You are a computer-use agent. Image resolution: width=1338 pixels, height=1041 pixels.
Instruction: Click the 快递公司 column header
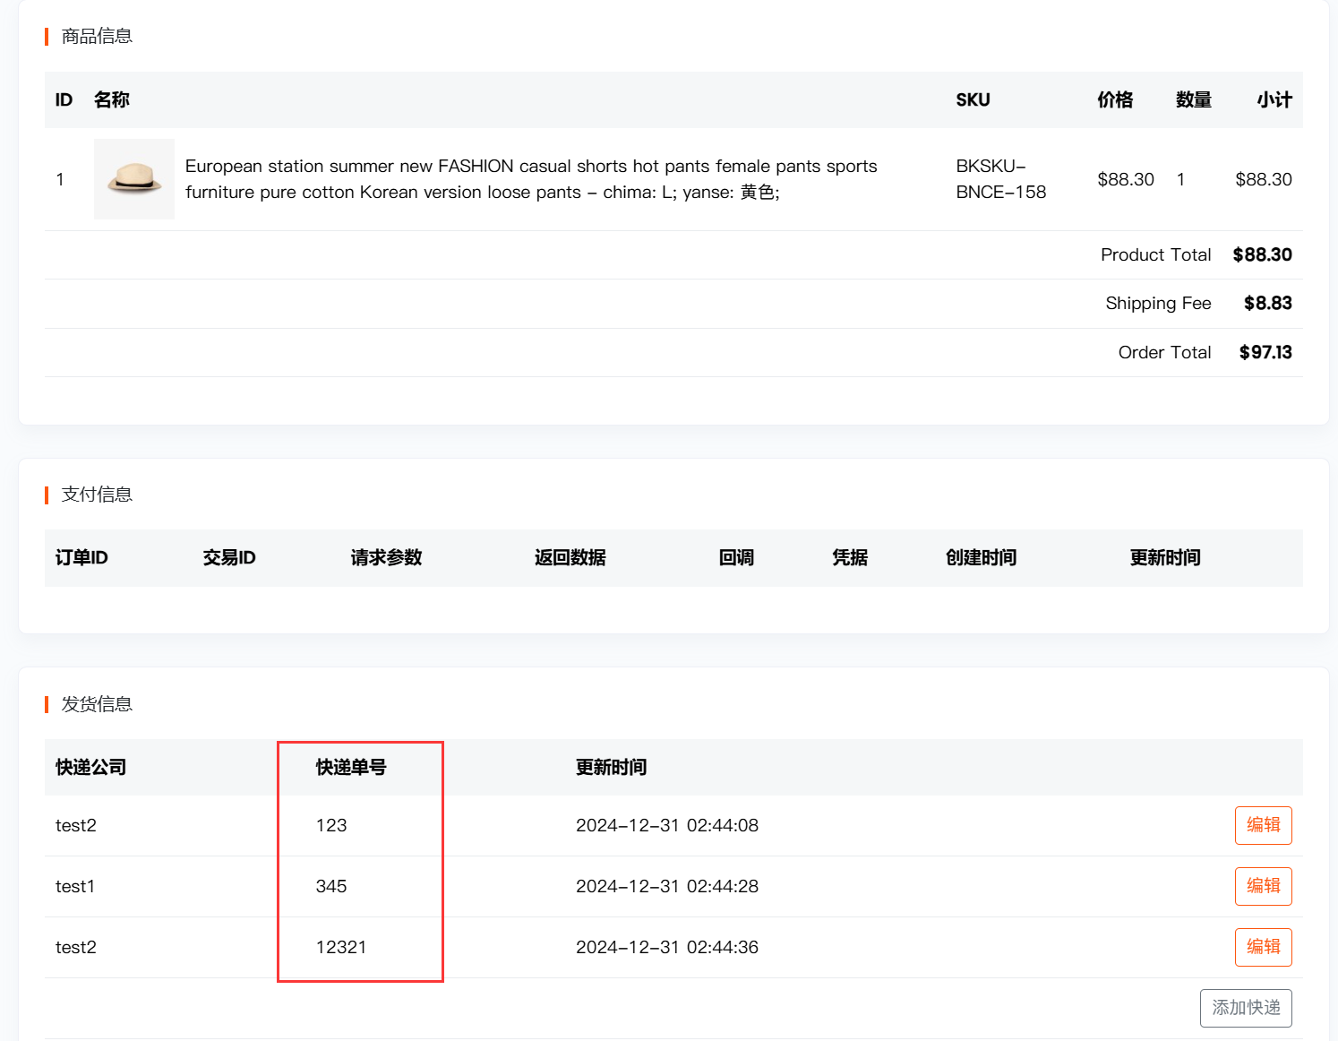tap(90, 768)
